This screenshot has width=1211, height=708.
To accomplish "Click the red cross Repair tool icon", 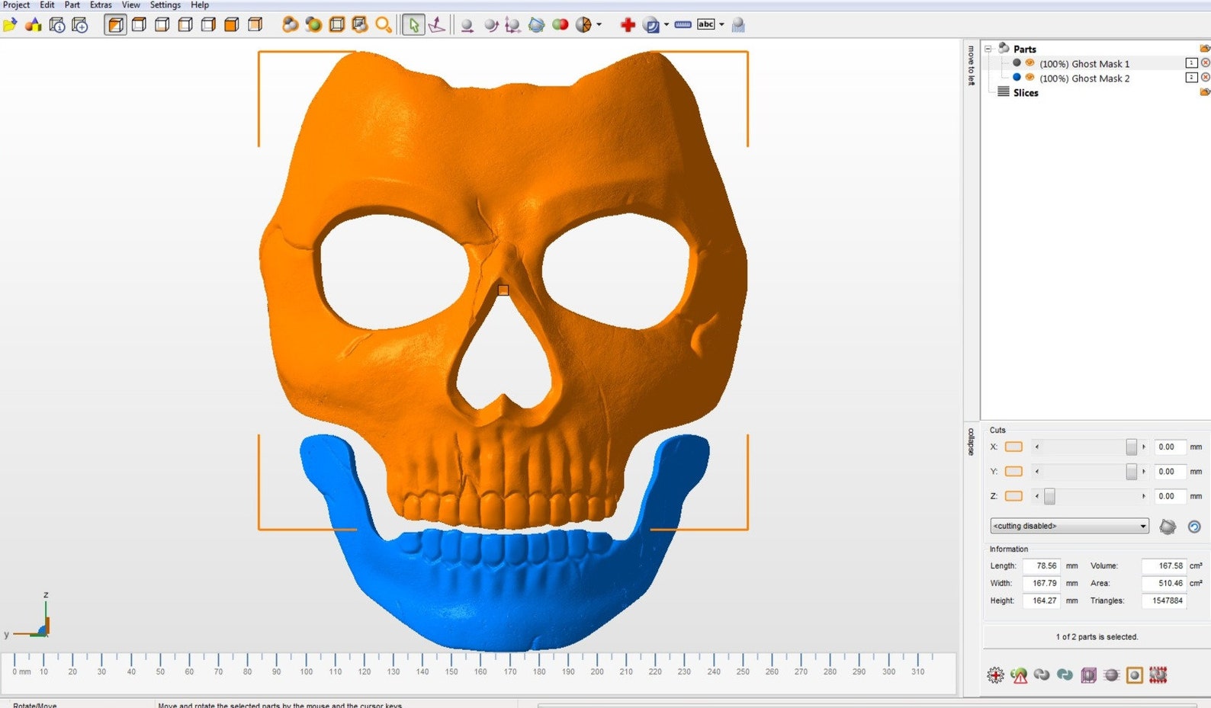I will 628,25.
